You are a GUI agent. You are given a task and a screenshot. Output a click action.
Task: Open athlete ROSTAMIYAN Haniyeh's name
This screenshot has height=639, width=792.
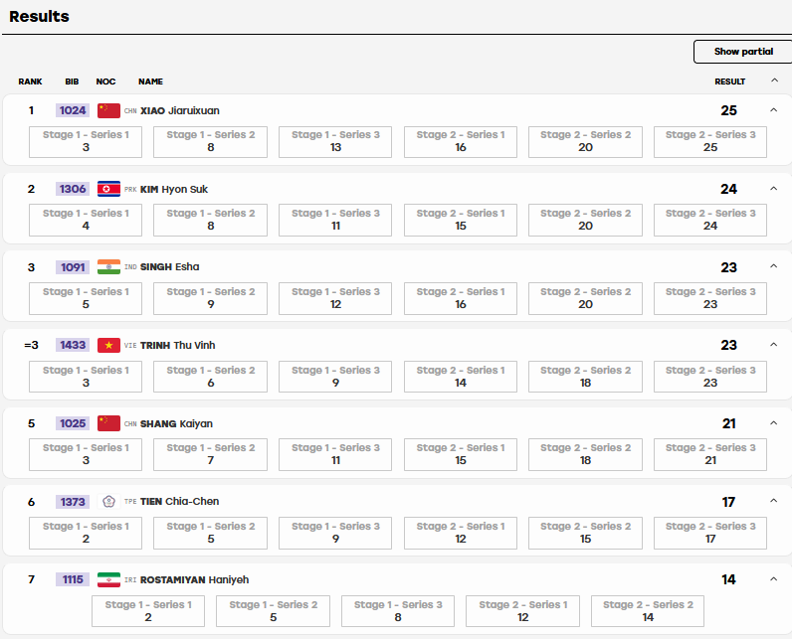click(x=194, y=579)
